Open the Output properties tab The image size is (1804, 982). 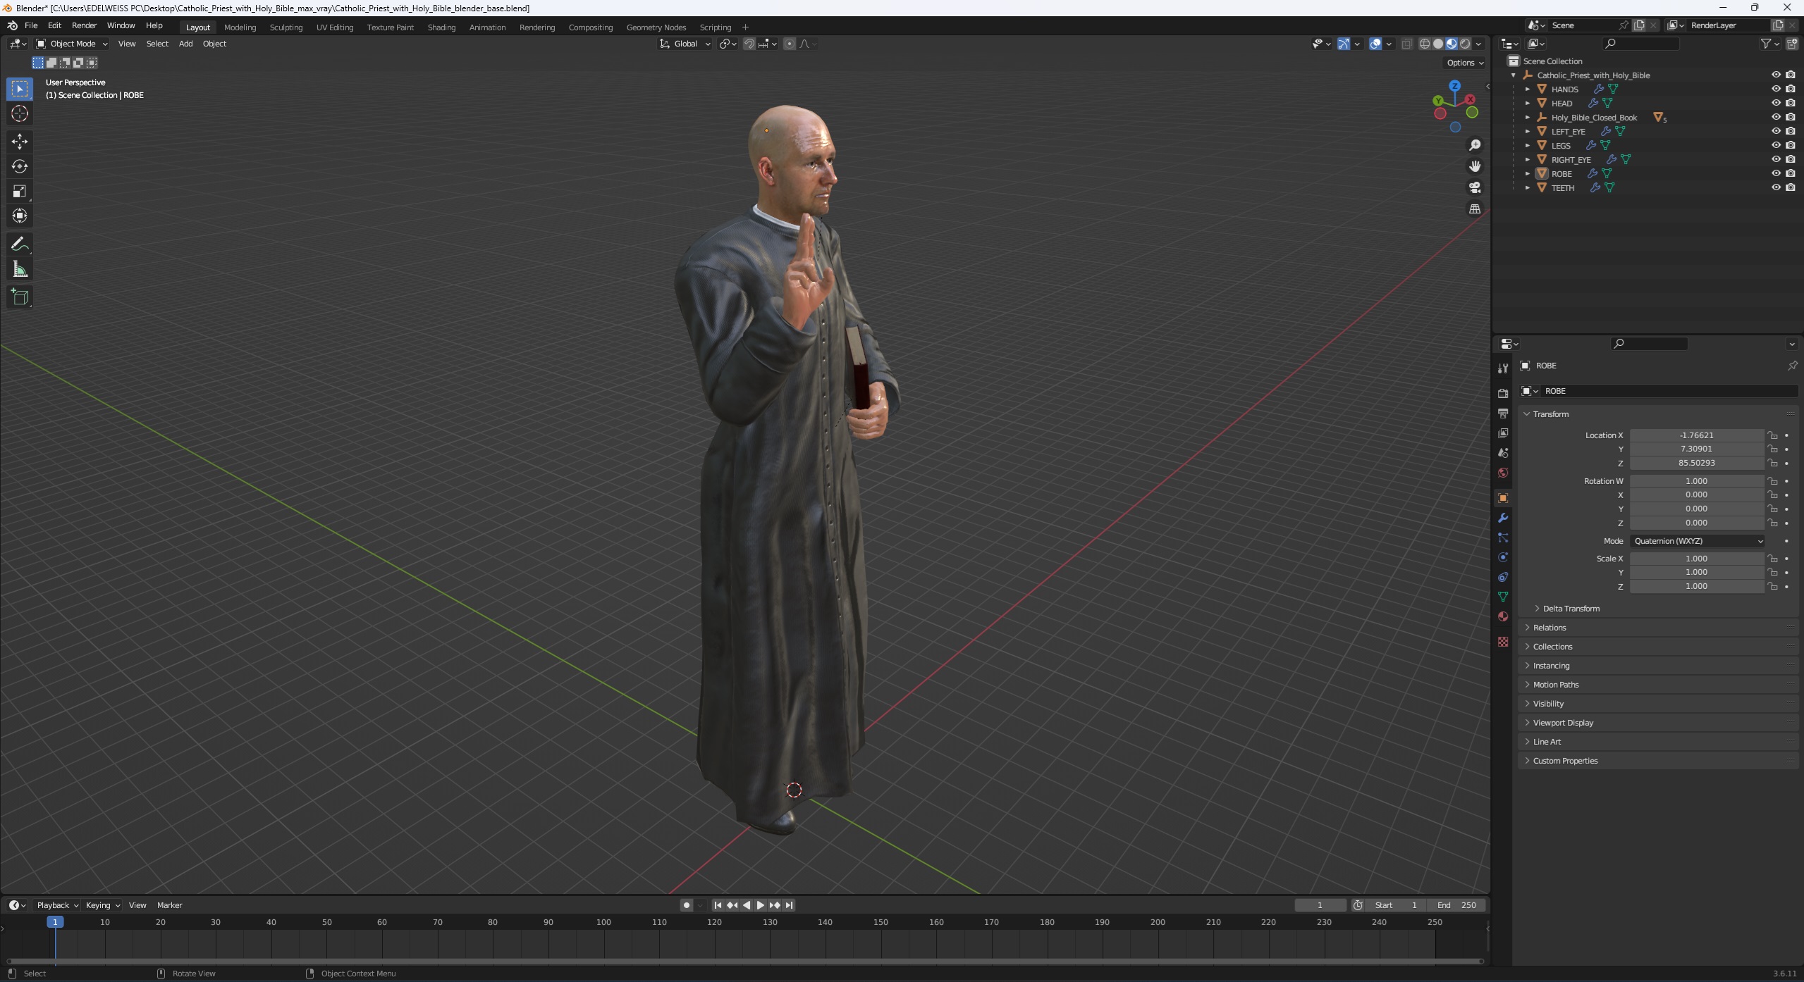(x=1503, y=413)
